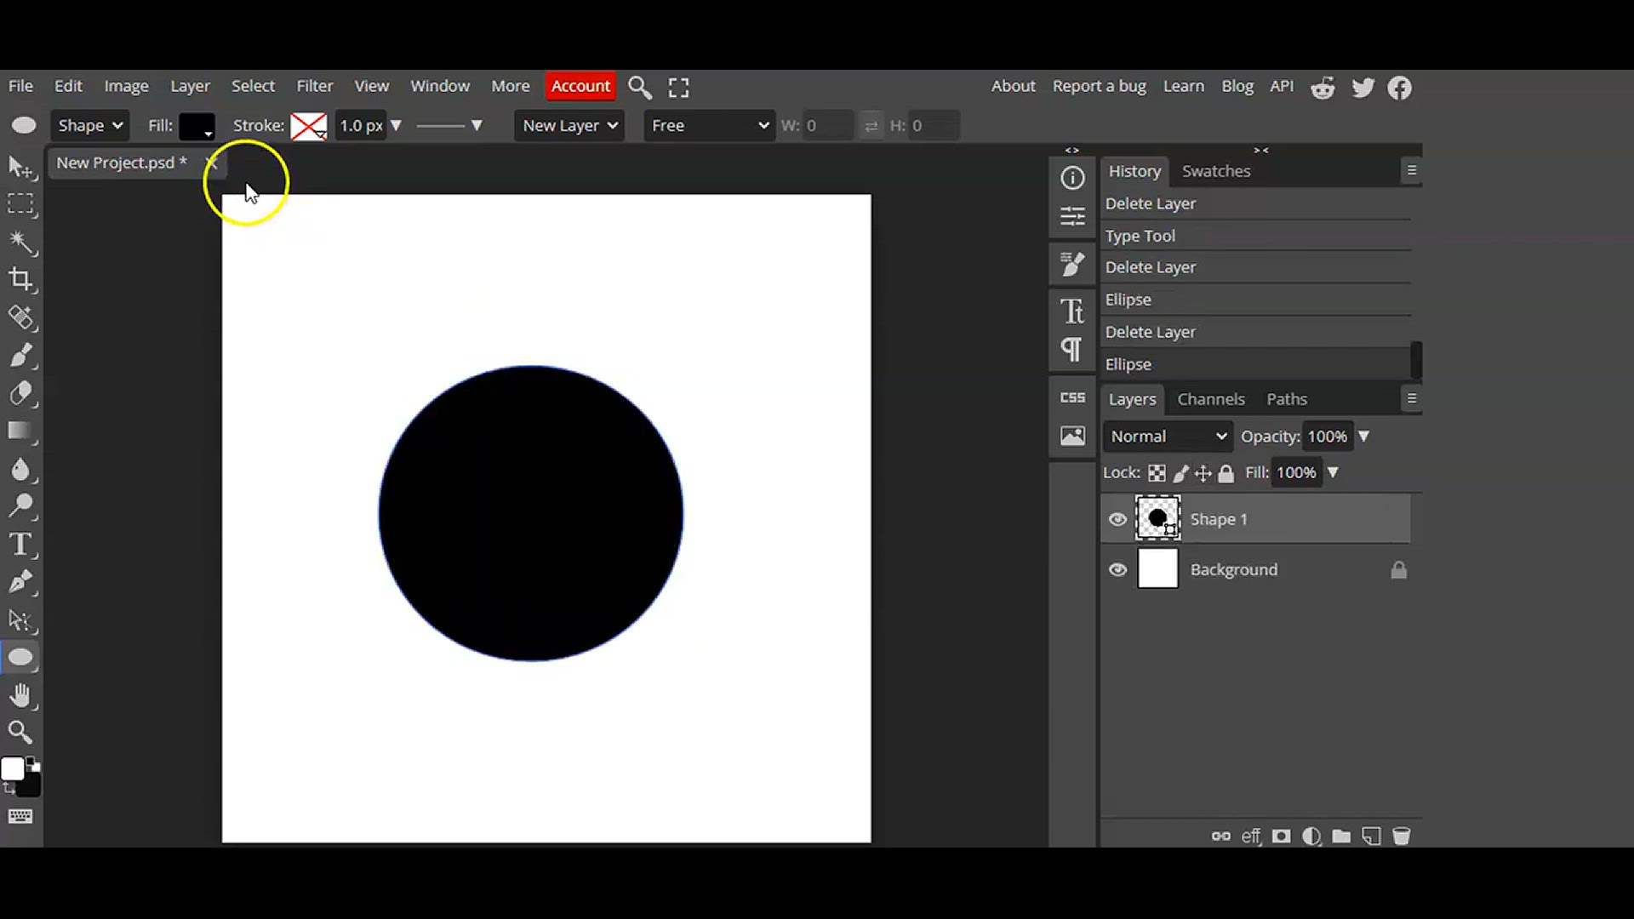The height and width of the screenshot is (919, 1634).
Task: Open the Twitter link icon
Action: coord(1363,88)
